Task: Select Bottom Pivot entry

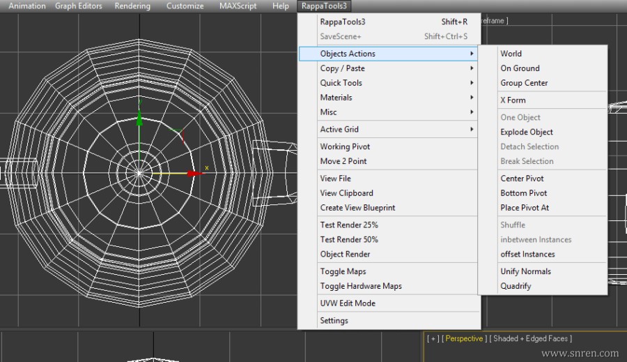Action: 523,193
